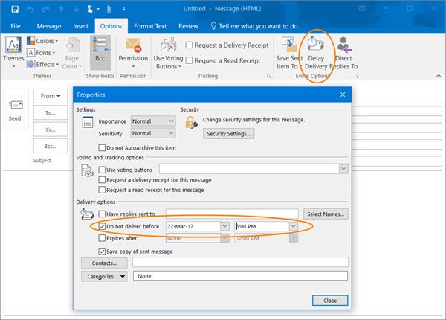
Task: Click the Close button in Properties
Action: pyautogui.click(x=331, y=301)
